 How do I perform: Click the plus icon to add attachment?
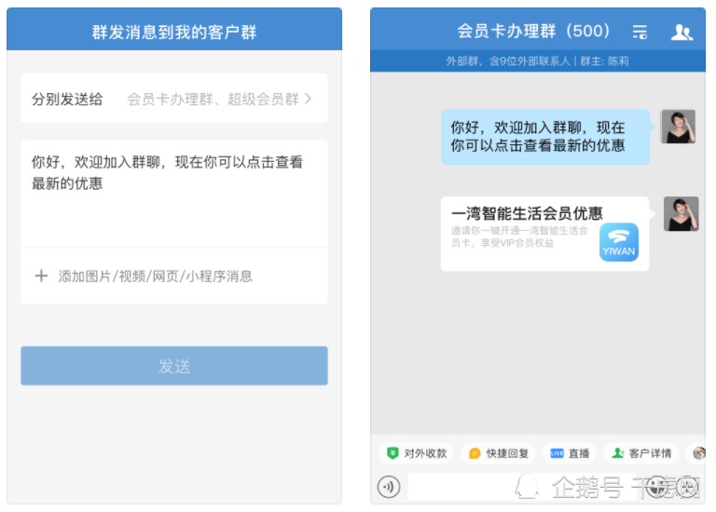point(42,276)
